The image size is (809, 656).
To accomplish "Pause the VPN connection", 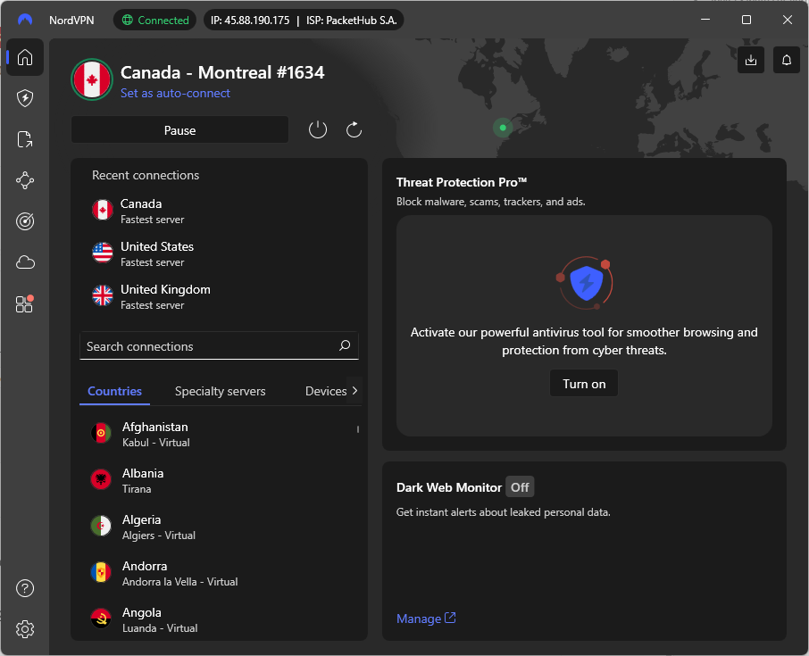I will pyautogui.click(x=179, y=130).
